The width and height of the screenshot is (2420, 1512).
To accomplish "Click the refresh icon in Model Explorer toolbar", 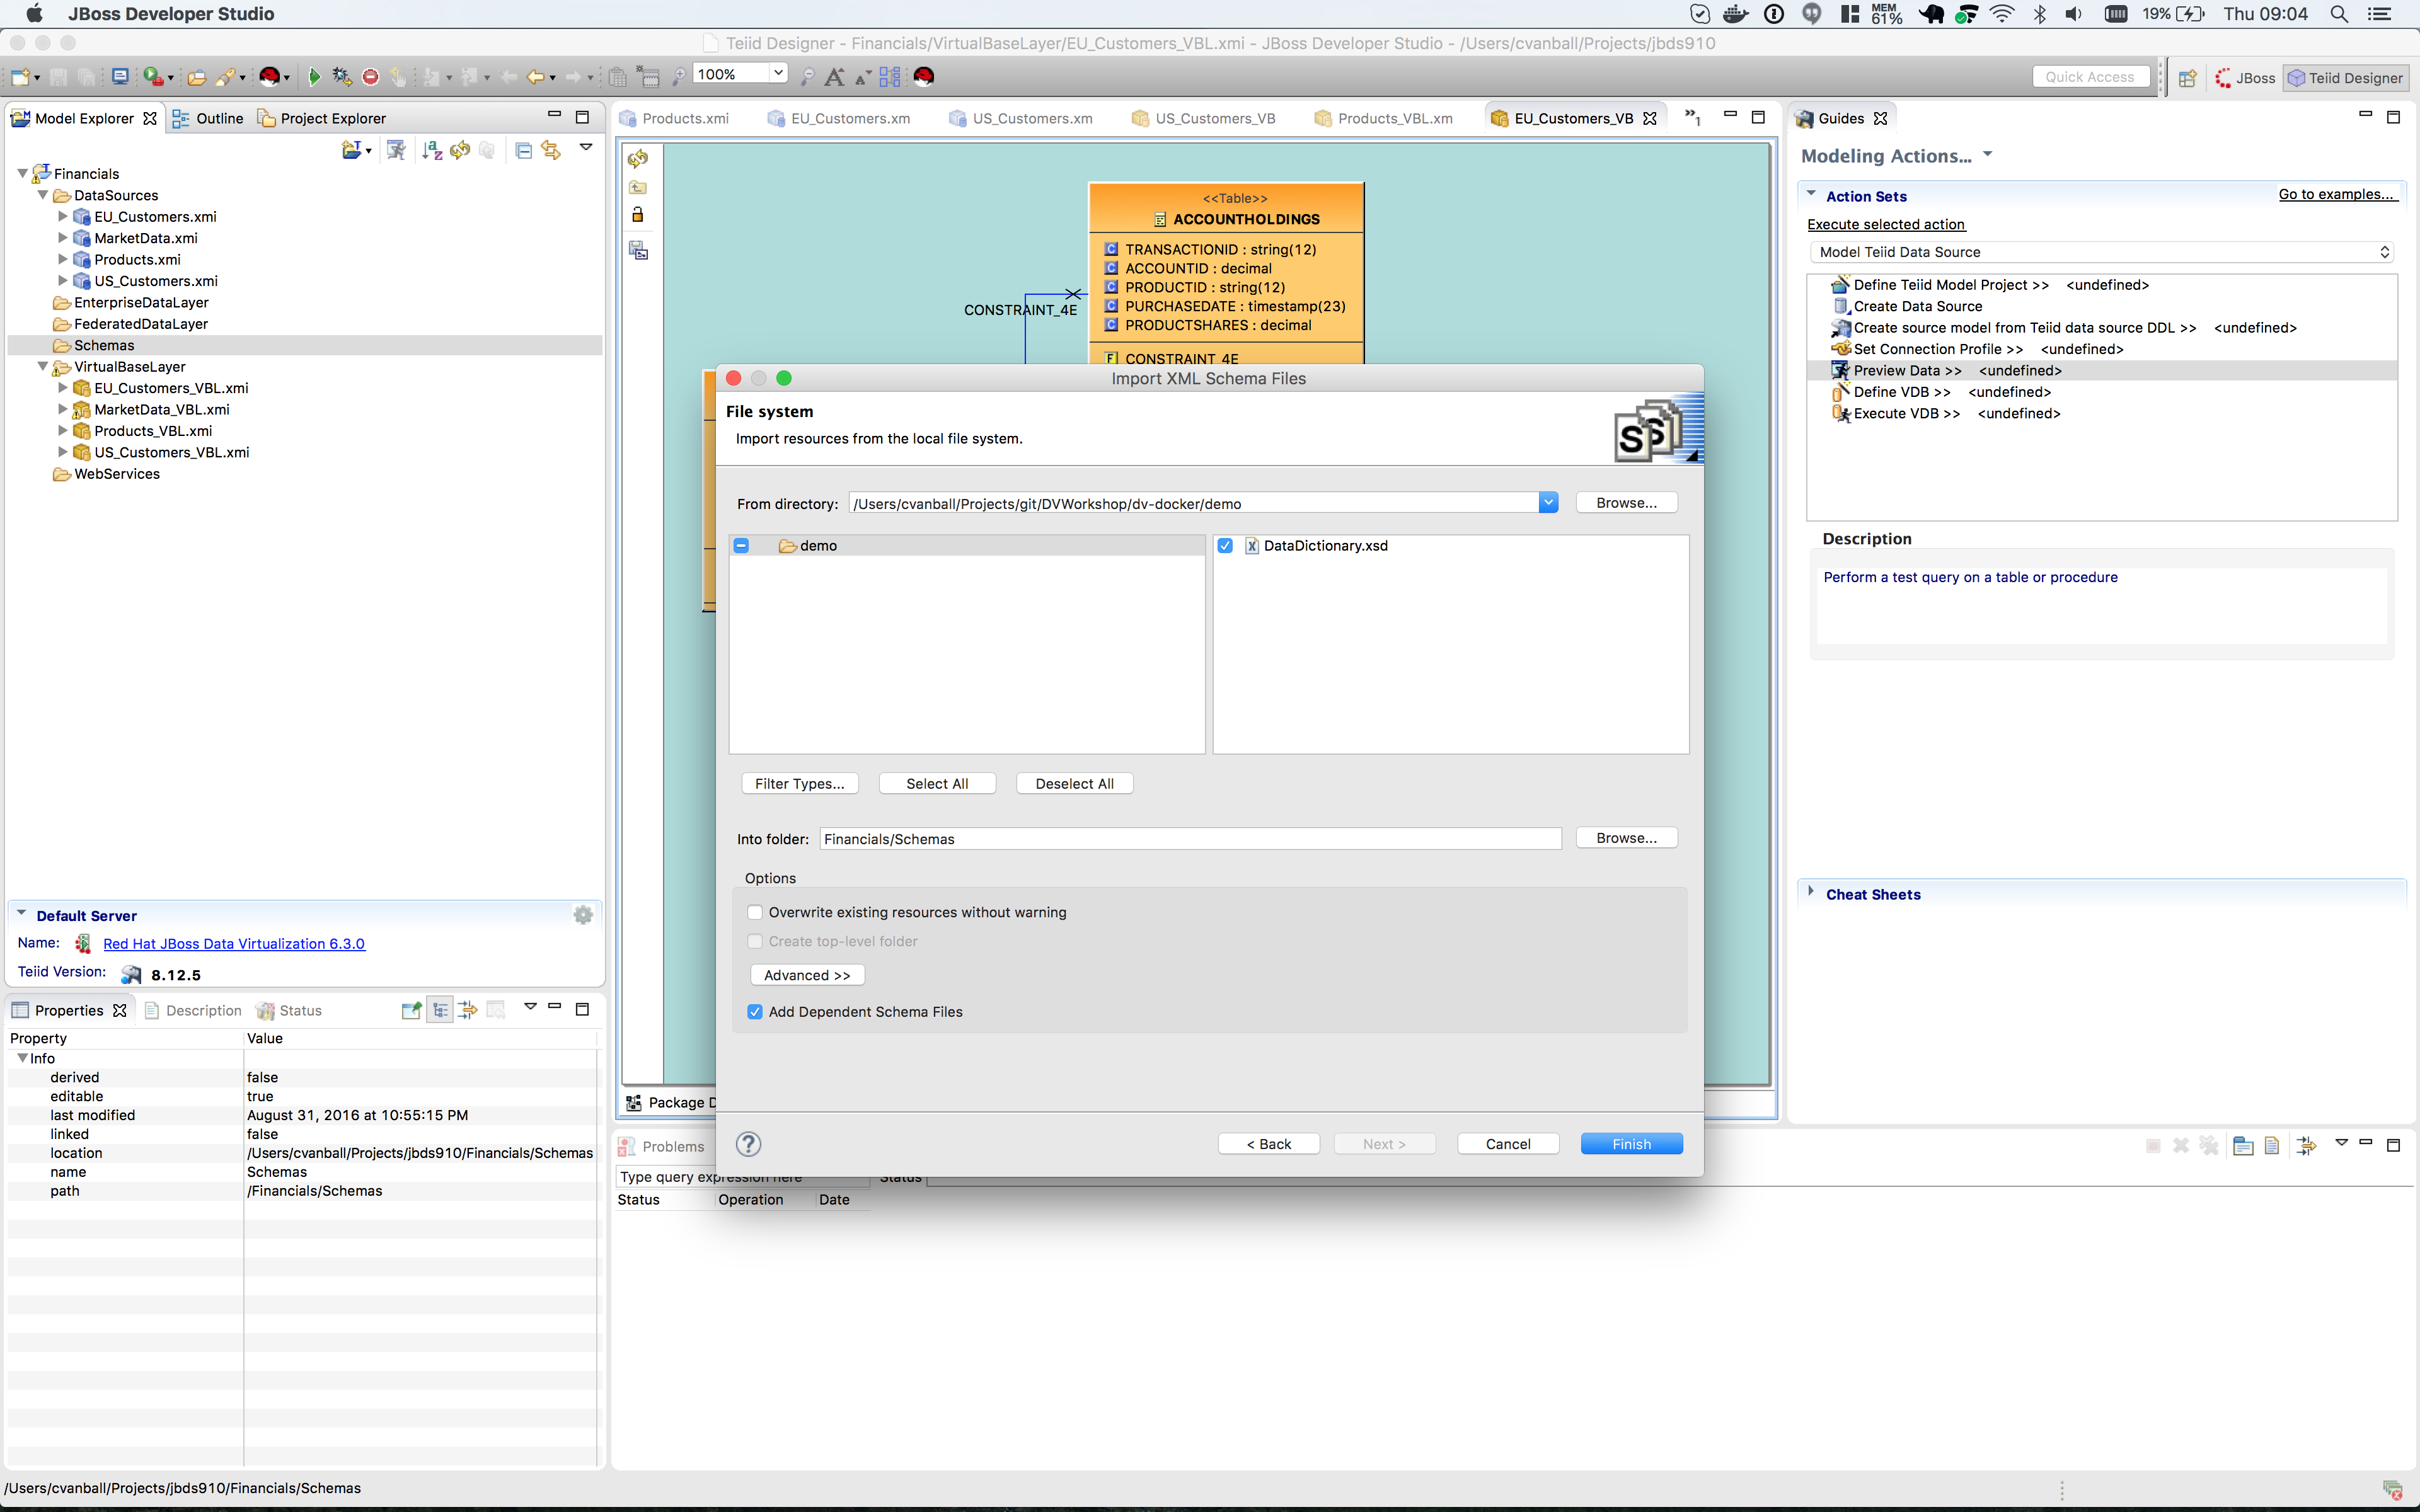I will pos(460,150).
